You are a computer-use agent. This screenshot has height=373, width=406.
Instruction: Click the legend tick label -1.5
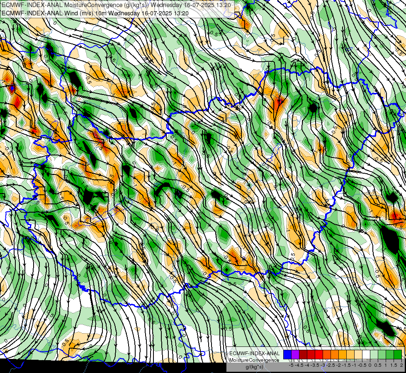point(346,365)
